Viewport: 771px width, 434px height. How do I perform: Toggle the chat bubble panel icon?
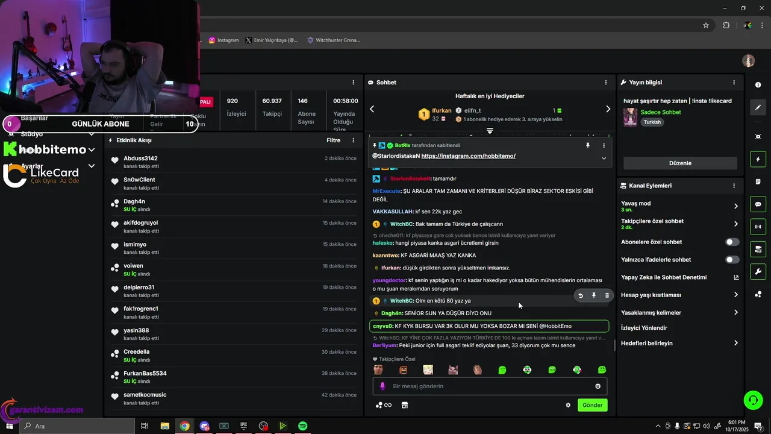coord(758,204)
